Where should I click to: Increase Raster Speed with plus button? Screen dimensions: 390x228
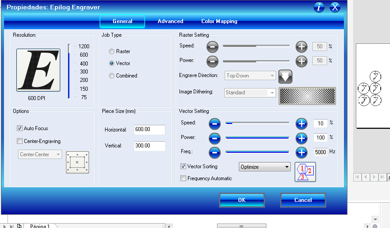coord(301,46)
